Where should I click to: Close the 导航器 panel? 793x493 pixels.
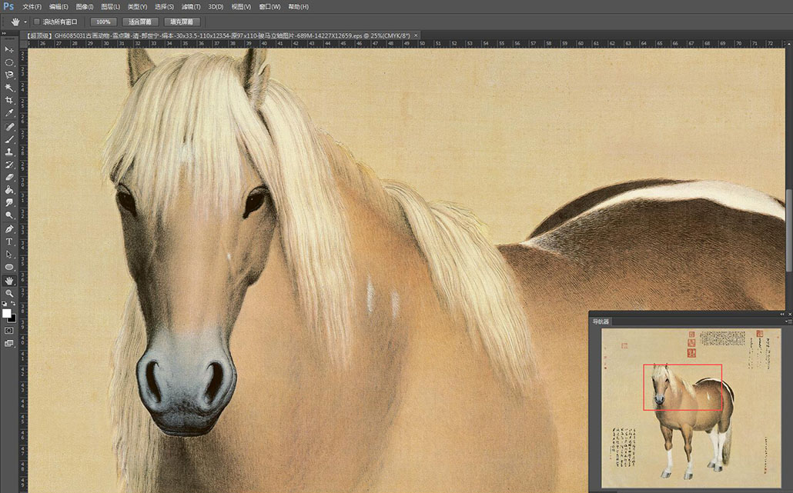pyautogui.click(x=789, y=315)
